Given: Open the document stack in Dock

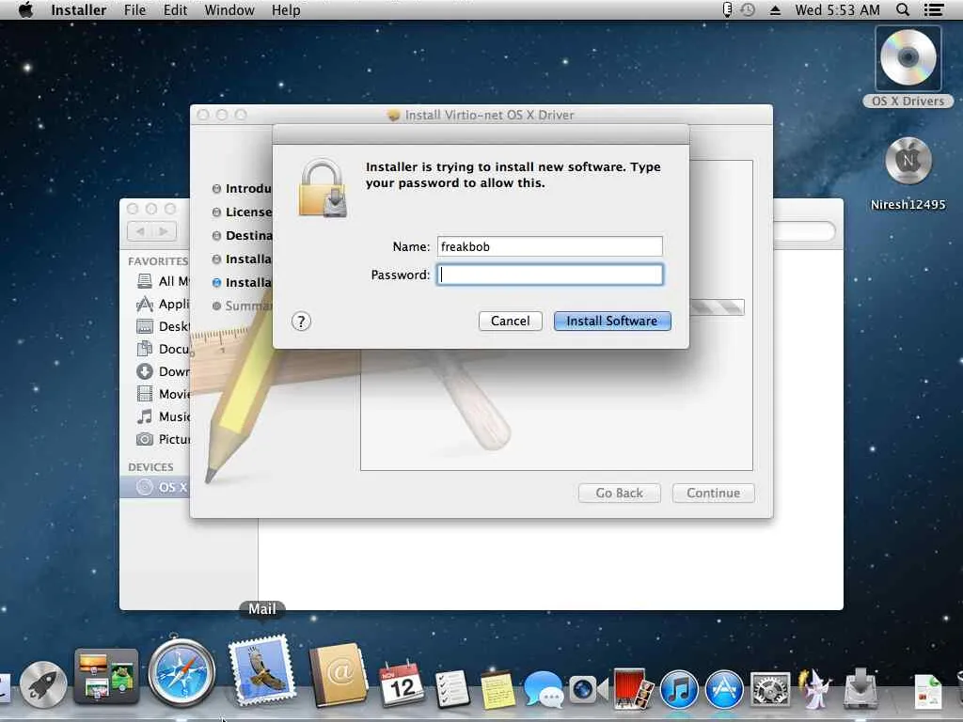Looking at the screenshot, I should click(x=927, y=691).
